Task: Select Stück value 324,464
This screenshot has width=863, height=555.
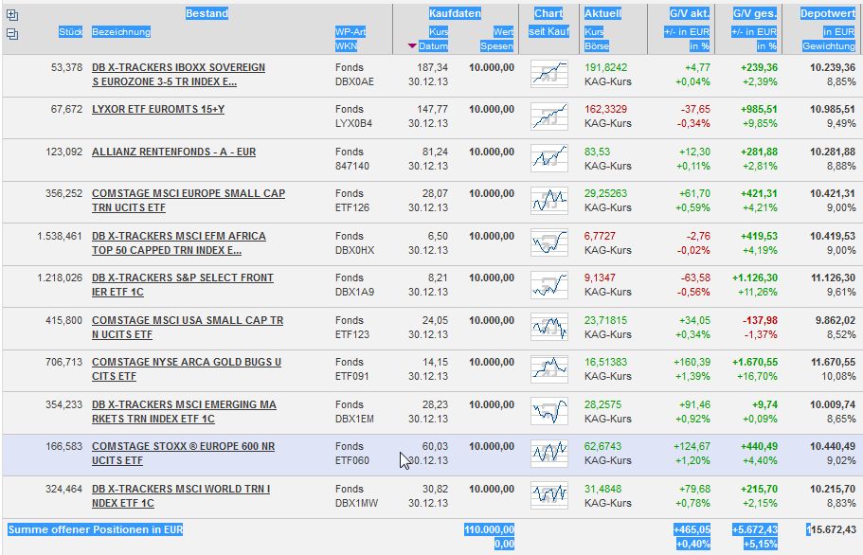Action: tap(63, 489)
